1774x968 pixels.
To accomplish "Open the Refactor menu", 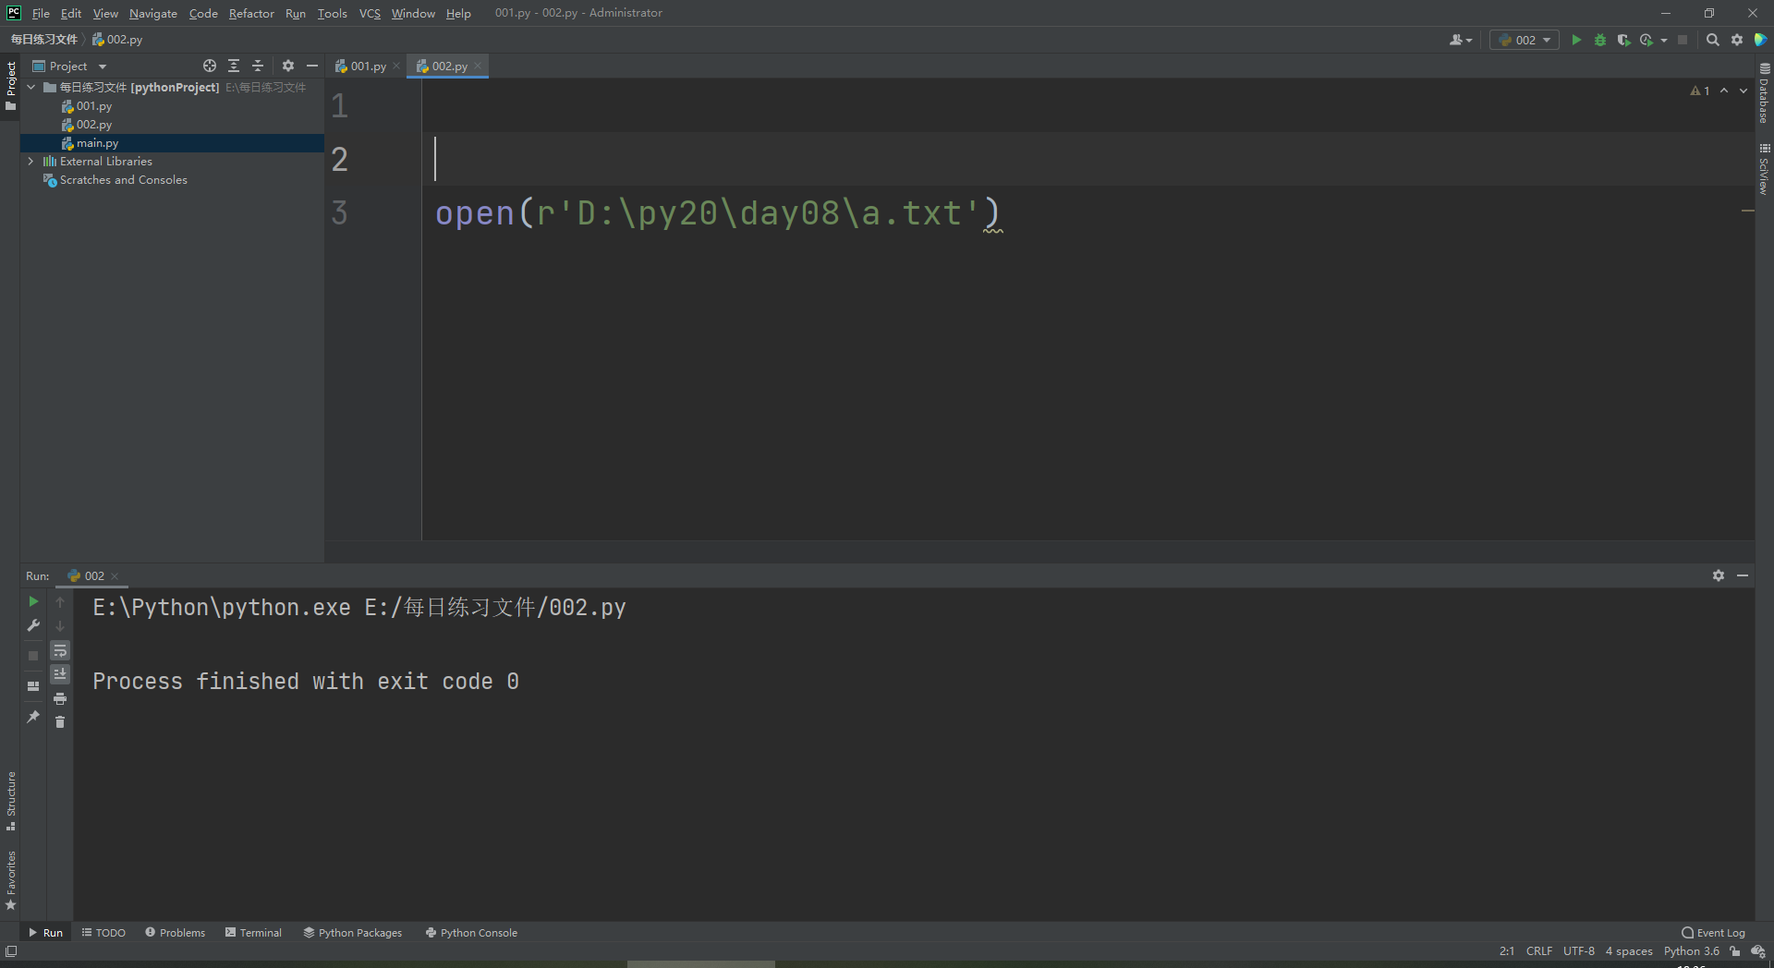I will (x=251, y=13).
